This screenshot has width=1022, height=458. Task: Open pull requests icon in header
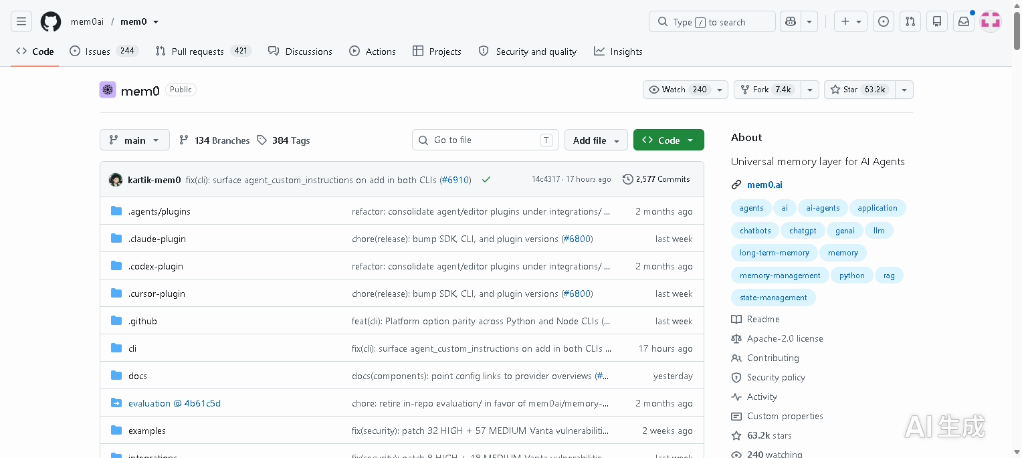tap(910, 22)
